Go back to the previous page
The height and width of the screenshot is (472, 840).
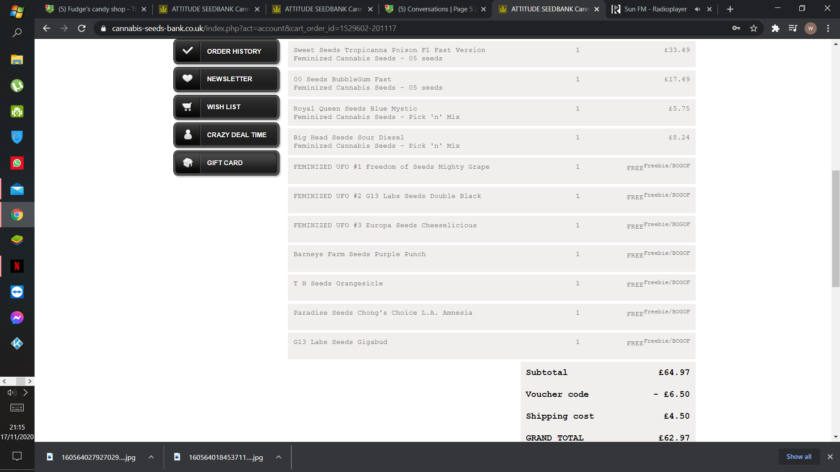(46, 28)
